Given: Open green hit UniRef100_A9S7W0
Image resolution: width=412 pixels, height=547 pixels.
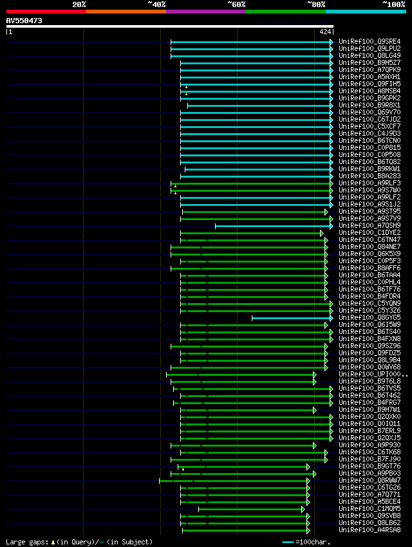Looking at the screenshot, I should coord(370,190).
